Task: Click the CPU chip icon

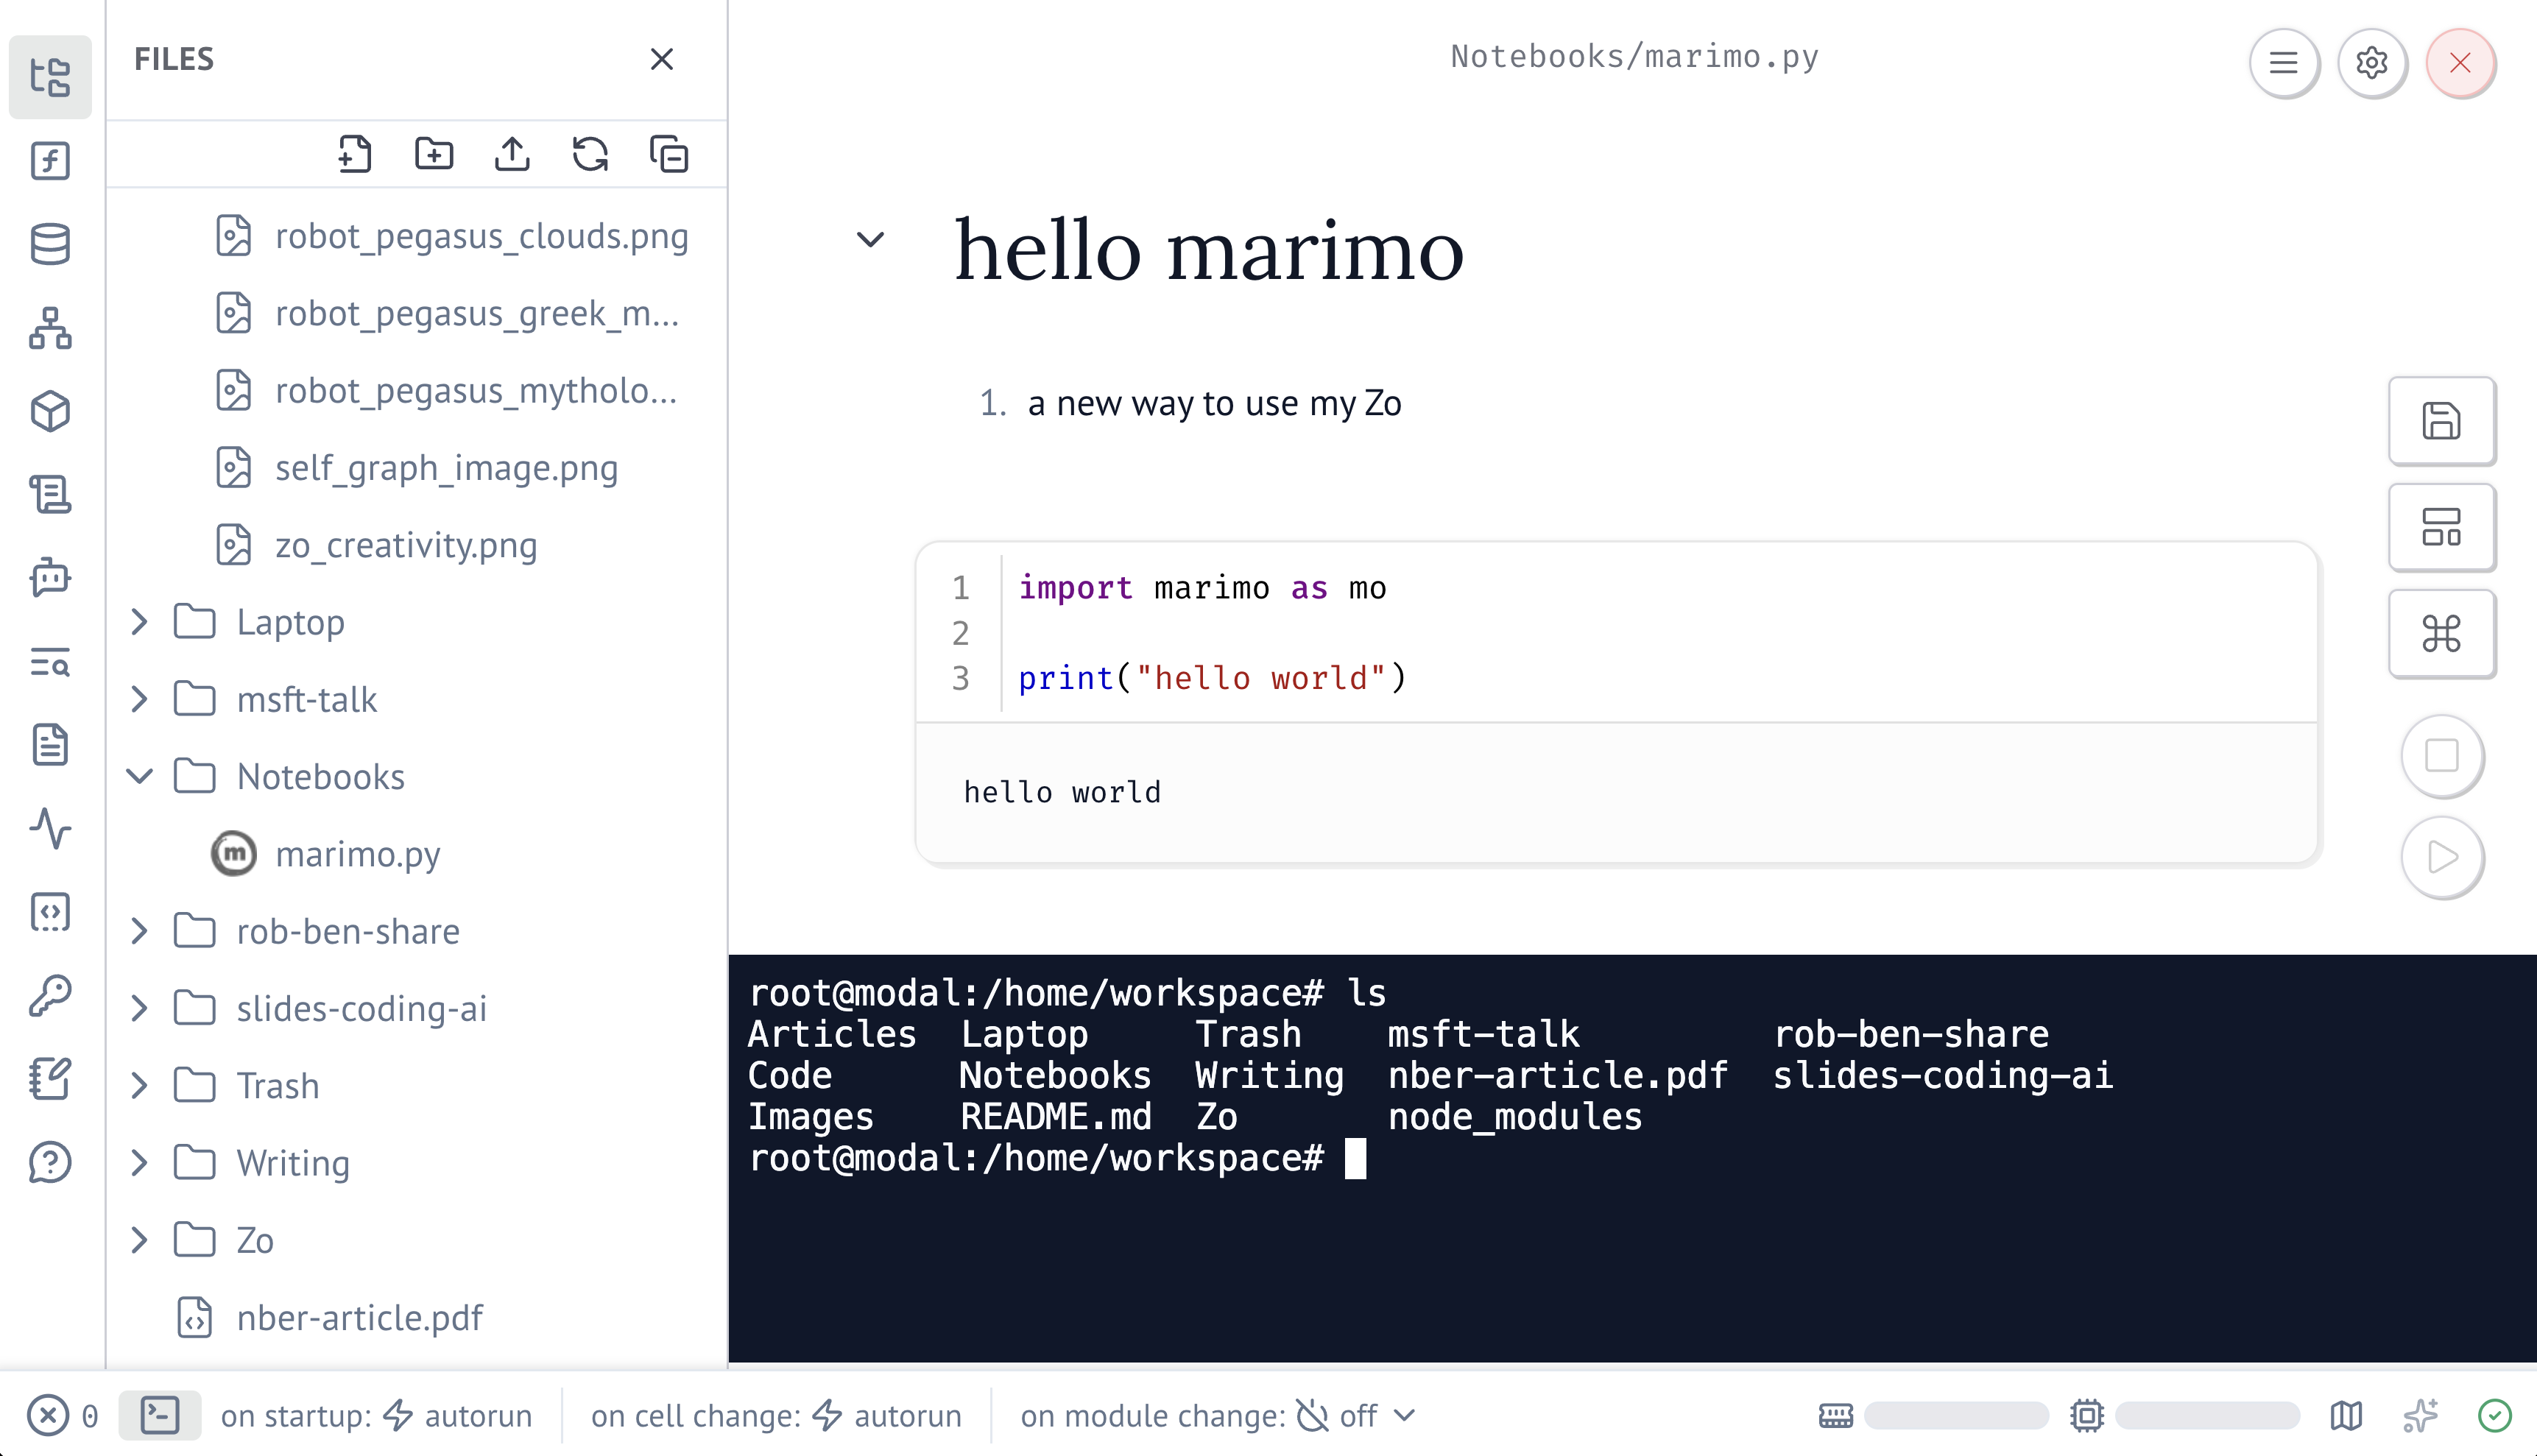Action: coord(2087,1415)
